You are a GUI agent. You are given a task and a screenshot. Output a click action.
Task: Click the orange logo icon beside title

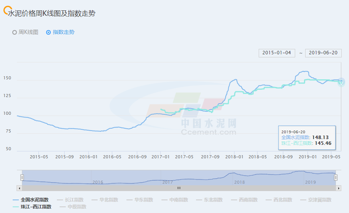(x=5, y=11)
